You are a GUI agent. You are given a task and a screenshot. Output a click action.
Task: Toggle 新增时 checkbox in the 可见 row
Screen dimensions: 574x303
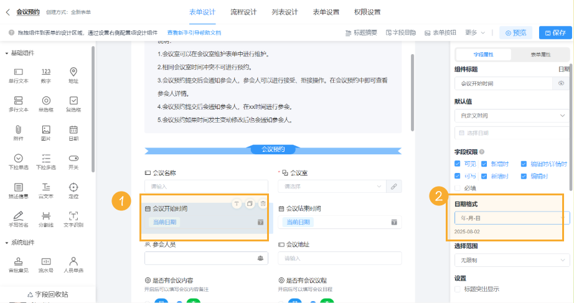(x=484, y=164)
